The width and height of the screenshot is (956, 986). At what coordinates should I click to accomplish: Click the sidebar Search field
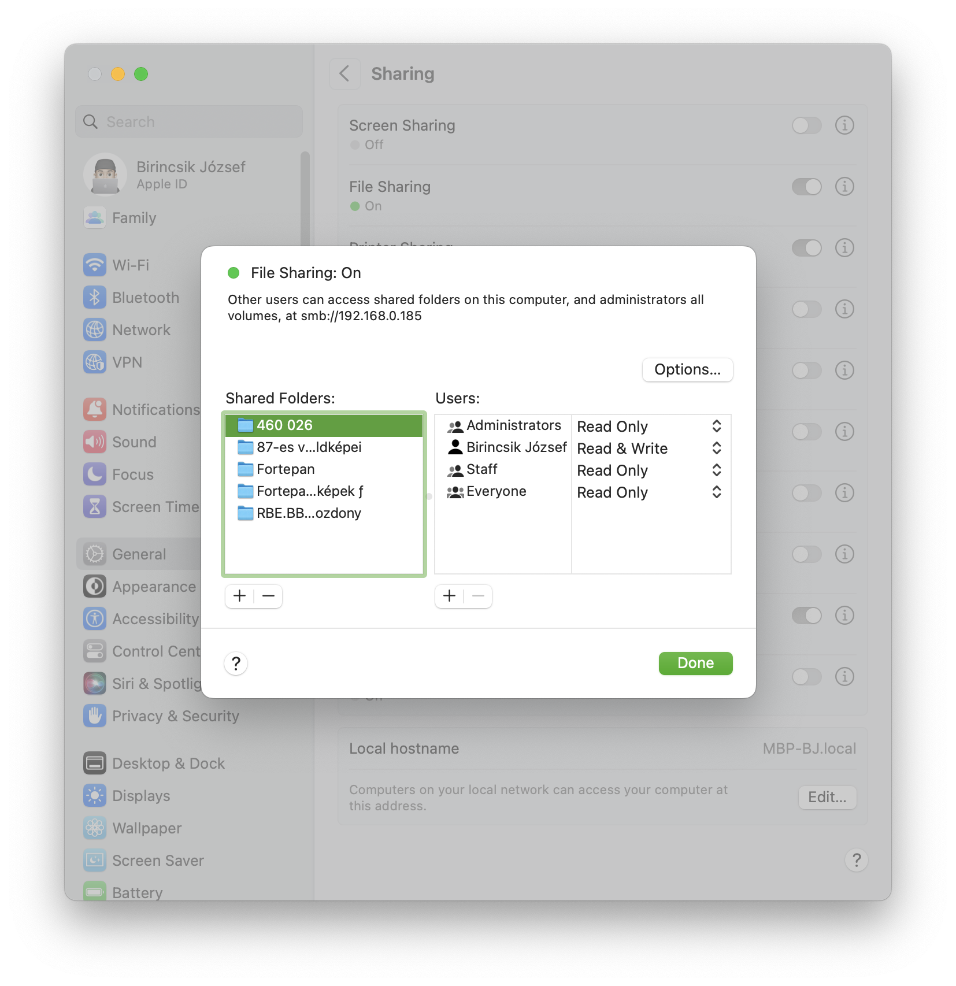(x=189, y=122)
